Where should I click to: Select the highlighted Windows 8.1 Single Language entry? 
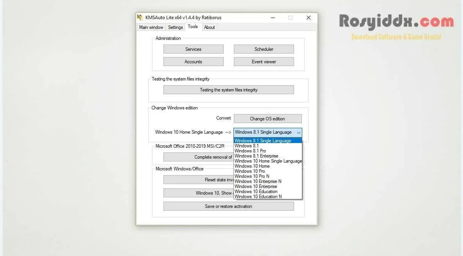263,140
